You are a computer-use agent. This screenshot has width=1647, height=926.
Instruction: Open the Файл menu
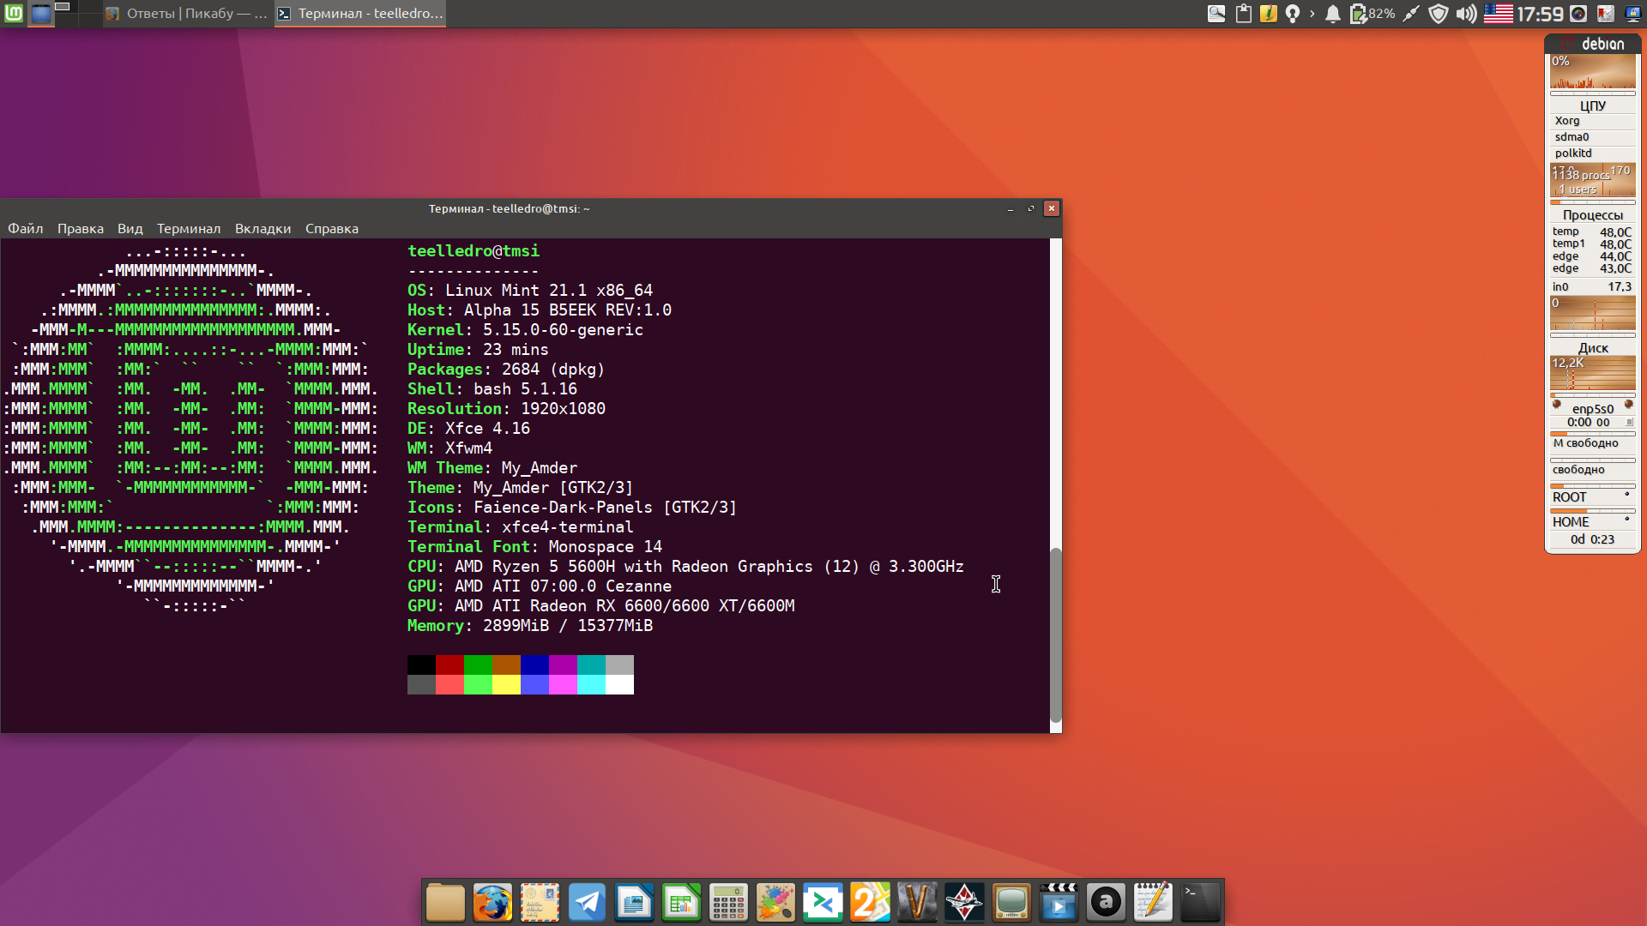pyautogui.click(x=26, y=229)
